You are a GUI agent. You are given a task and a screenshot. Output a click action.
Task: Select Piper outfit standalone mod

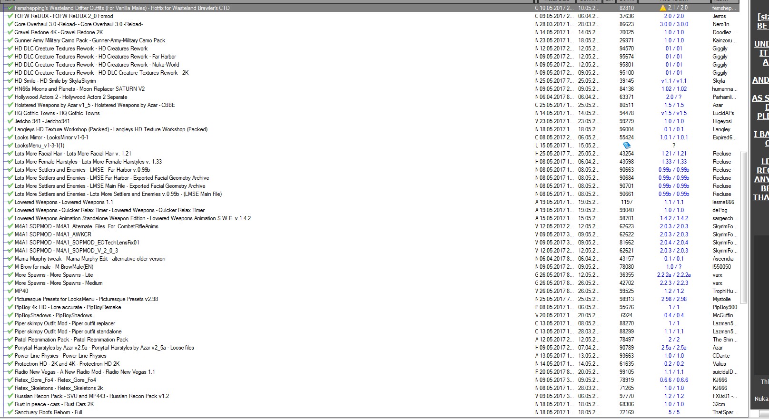tap(68, 331)
